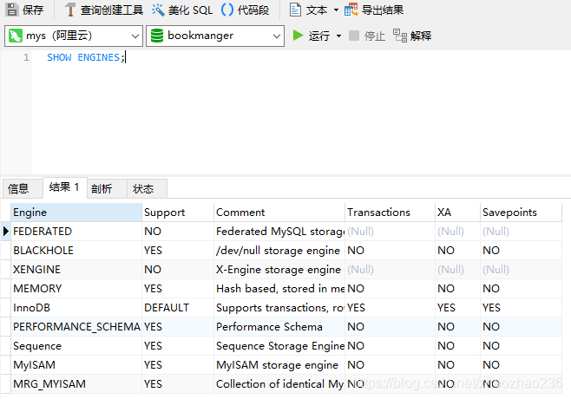Viewport: 571px width, 399px height.
Task: Click the NO support cell for XENGINE
Action: 178,270
